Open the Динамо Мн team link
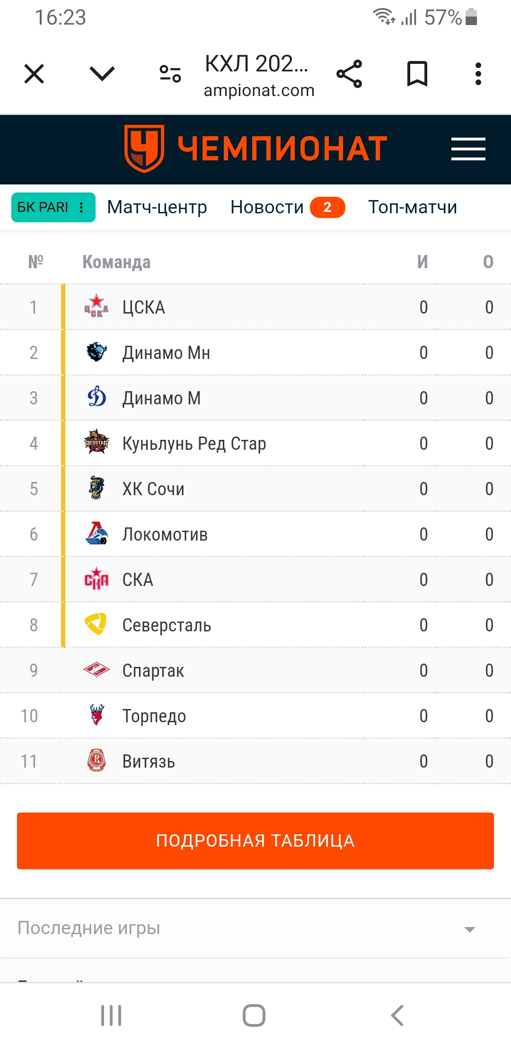Image resolution: width=511 pixels, height=1050 pixels. (x=166, y=353)
